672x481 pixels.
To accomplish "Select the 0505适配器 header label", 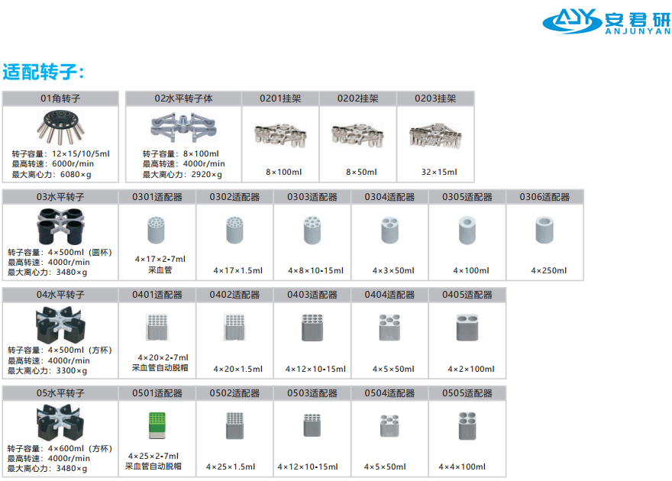I will pos(467,393).
